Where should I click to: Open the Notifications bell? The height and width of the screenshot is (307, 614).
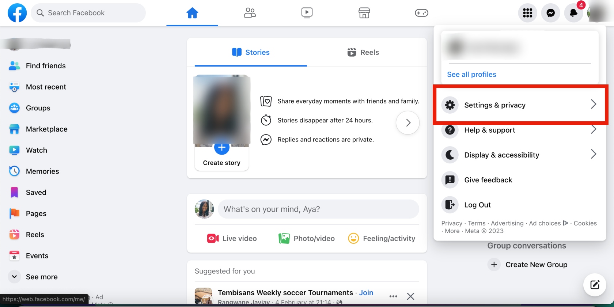[x=573, y=13]
